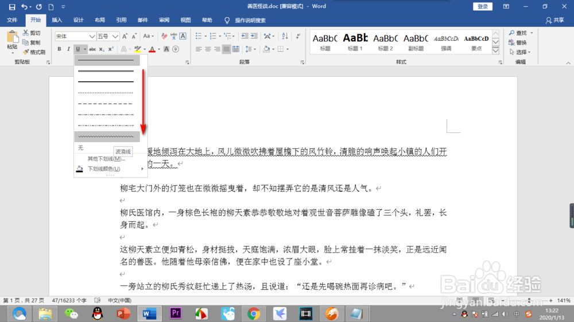
Task: Toggle superscript x² formatting
Action: pos(111,49)
